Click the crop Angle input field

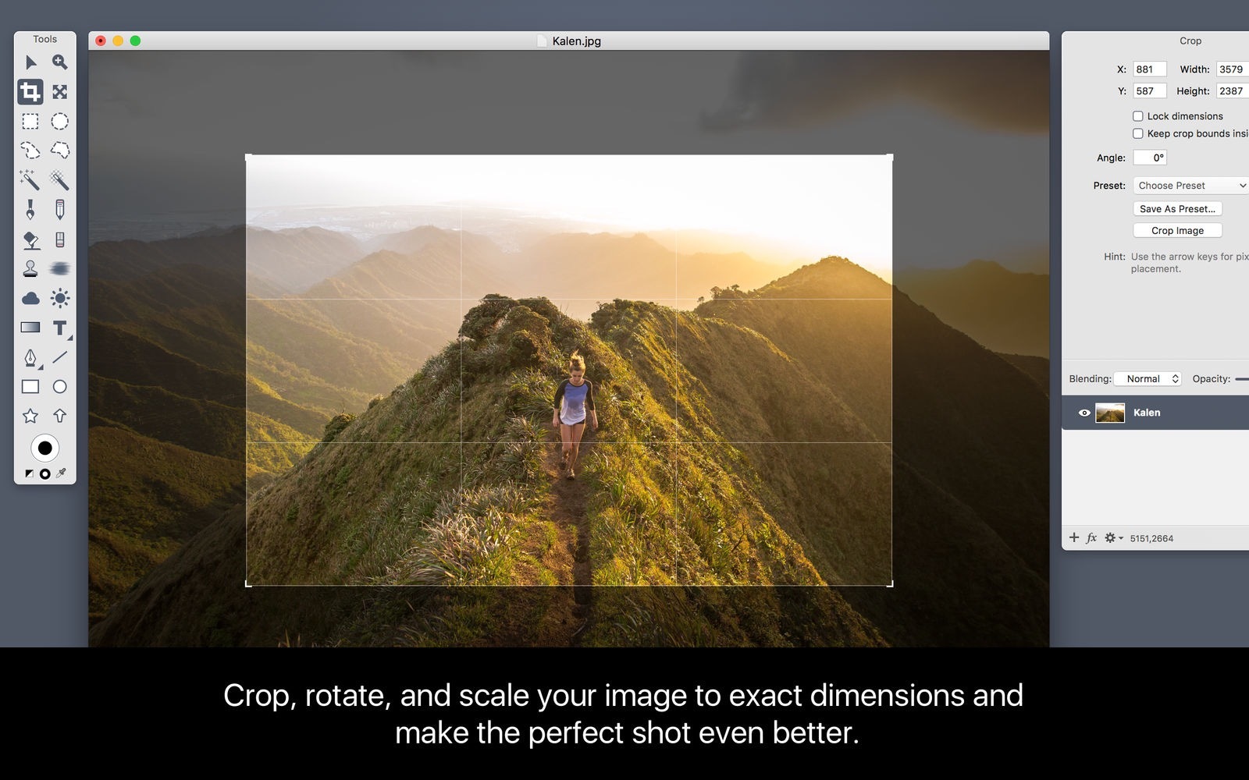1150,158
